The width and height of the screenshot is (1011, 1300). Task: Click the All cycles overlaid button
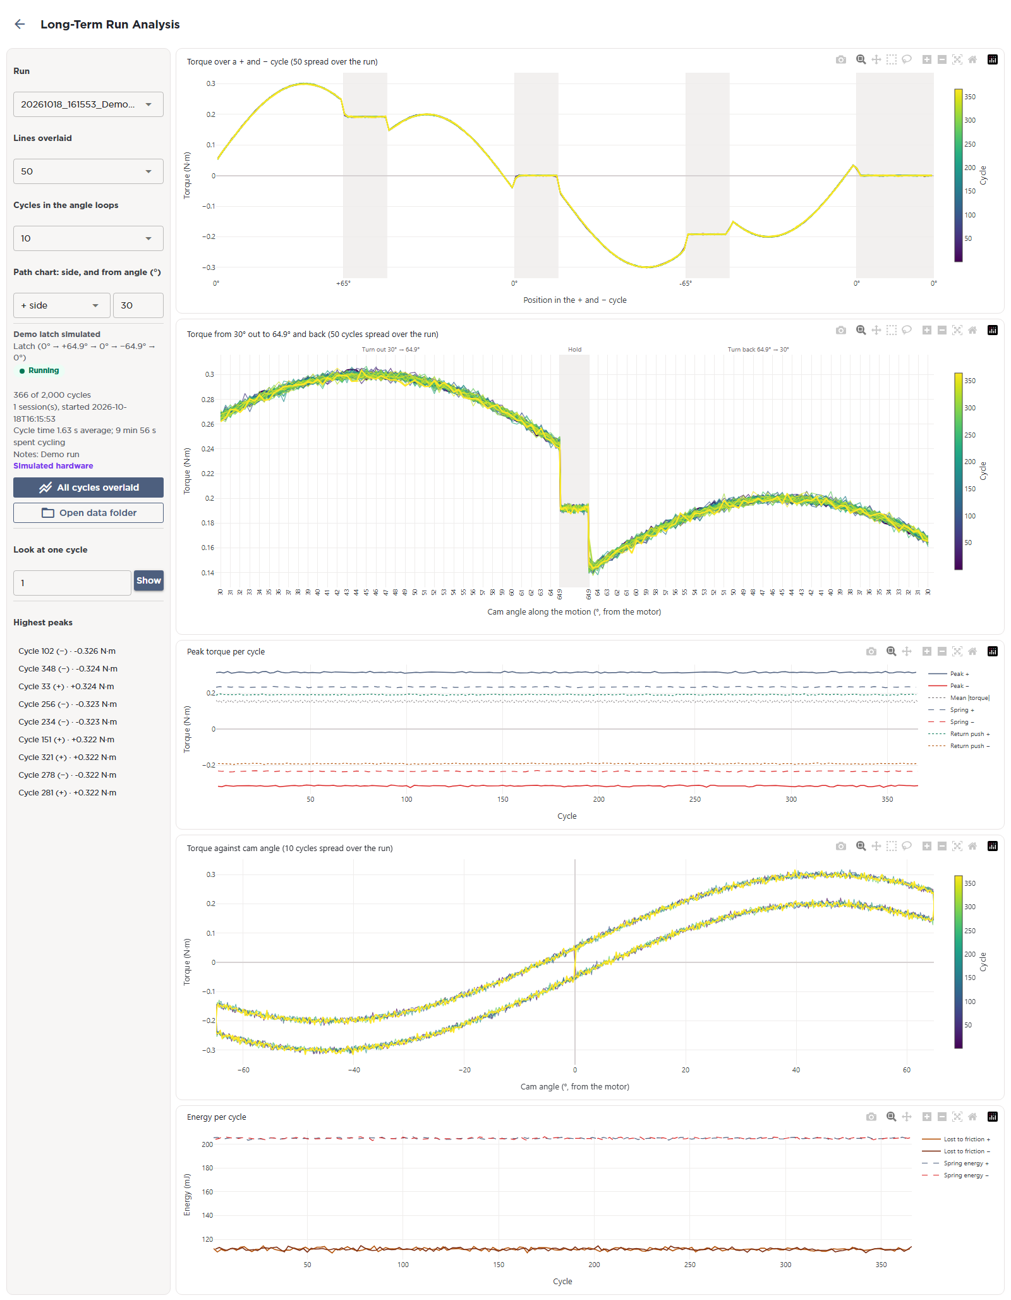point(88,487)
